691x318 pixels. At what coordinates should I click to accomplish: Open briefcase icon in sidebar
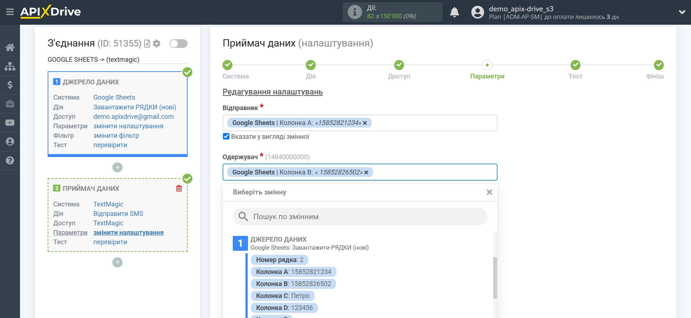pos(10,104)
